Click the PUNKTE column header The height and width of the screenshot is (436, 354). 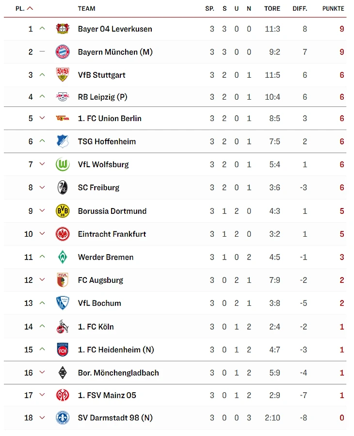(333, 8)
